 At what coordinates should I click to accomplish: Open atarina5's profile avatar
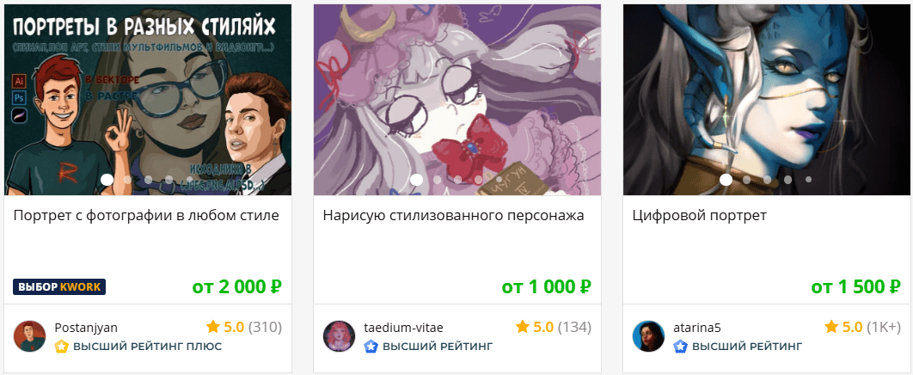tap(649, 336)
